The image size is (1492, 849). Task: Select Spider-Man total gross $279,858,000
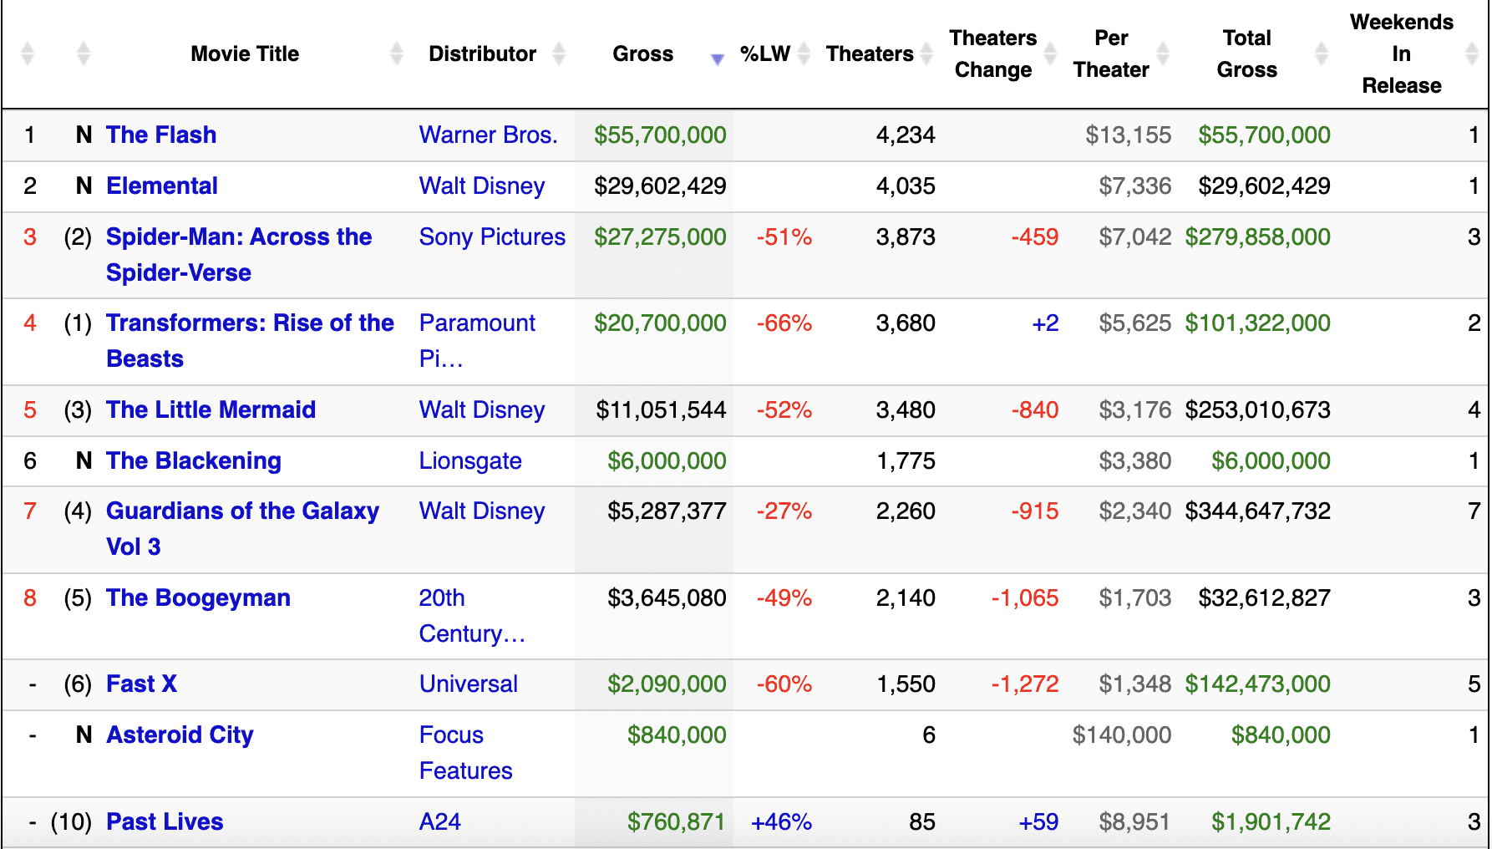coord(1258,236)
